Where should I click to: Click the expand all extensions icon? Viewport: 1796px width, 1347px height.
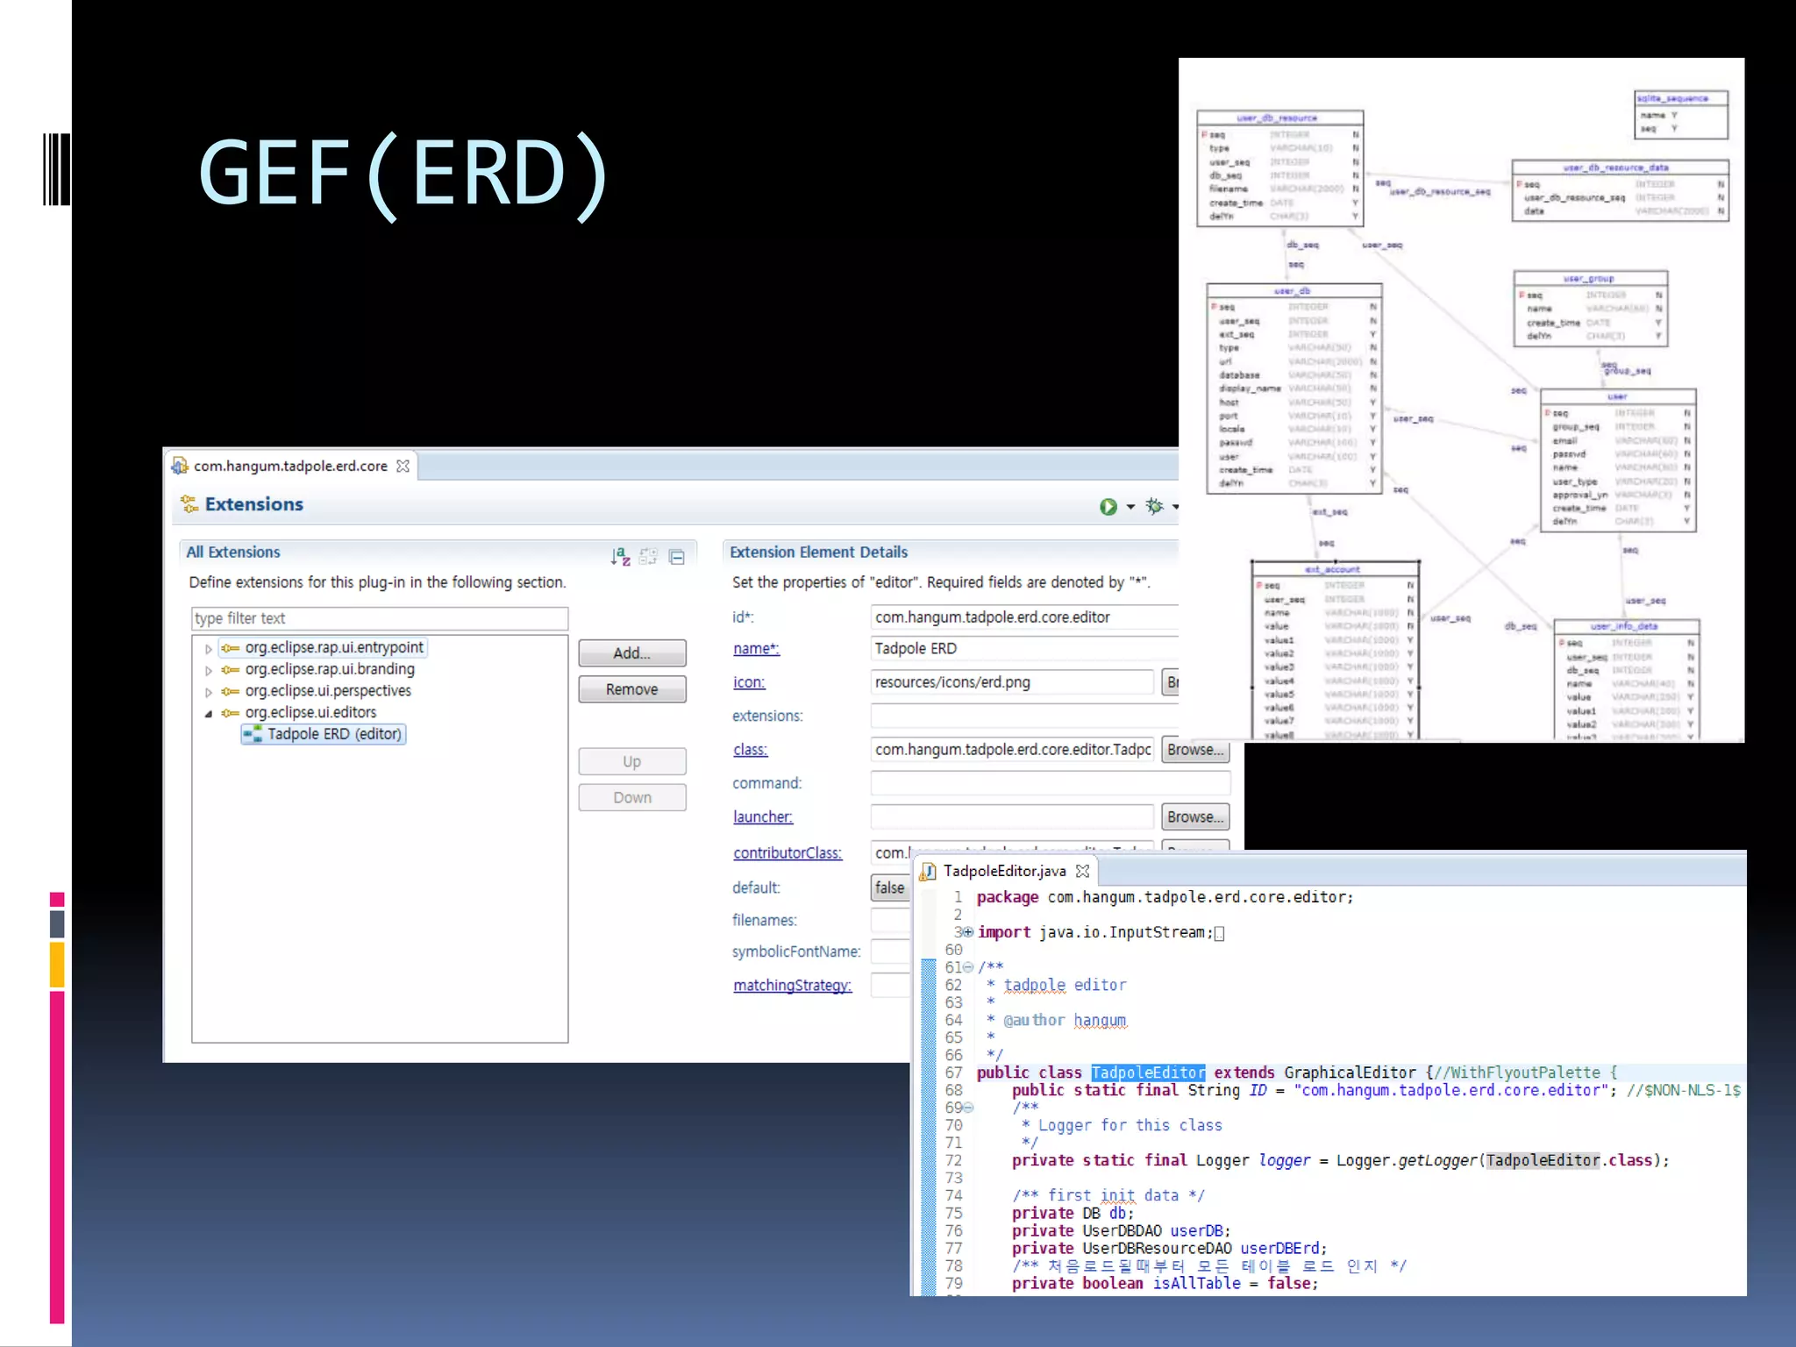pos(648,556)
